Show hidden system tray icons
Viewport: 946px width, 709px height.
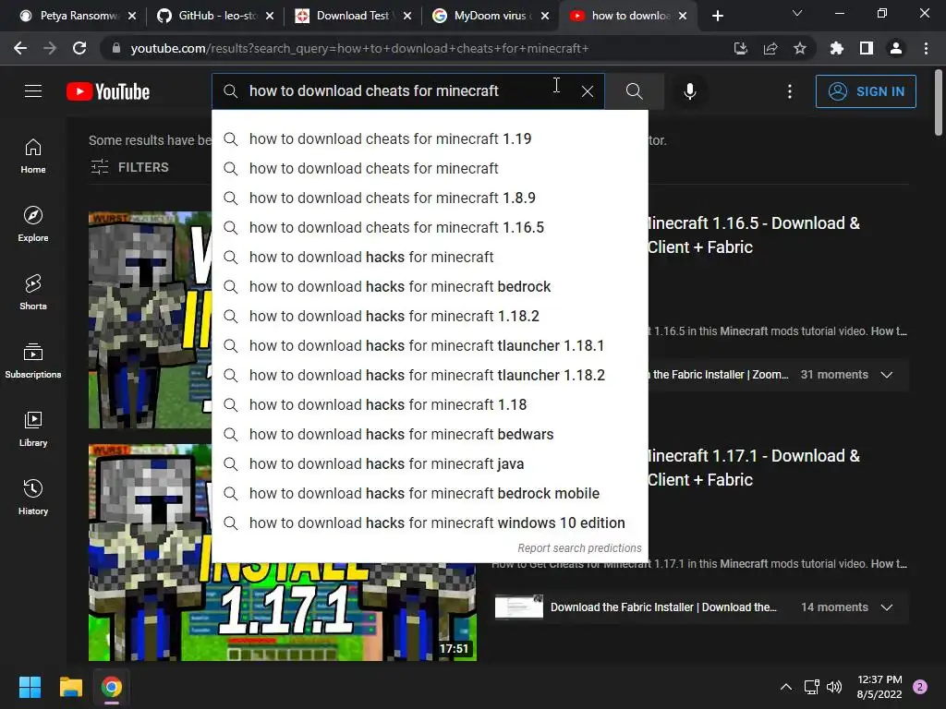pos(786,687)
